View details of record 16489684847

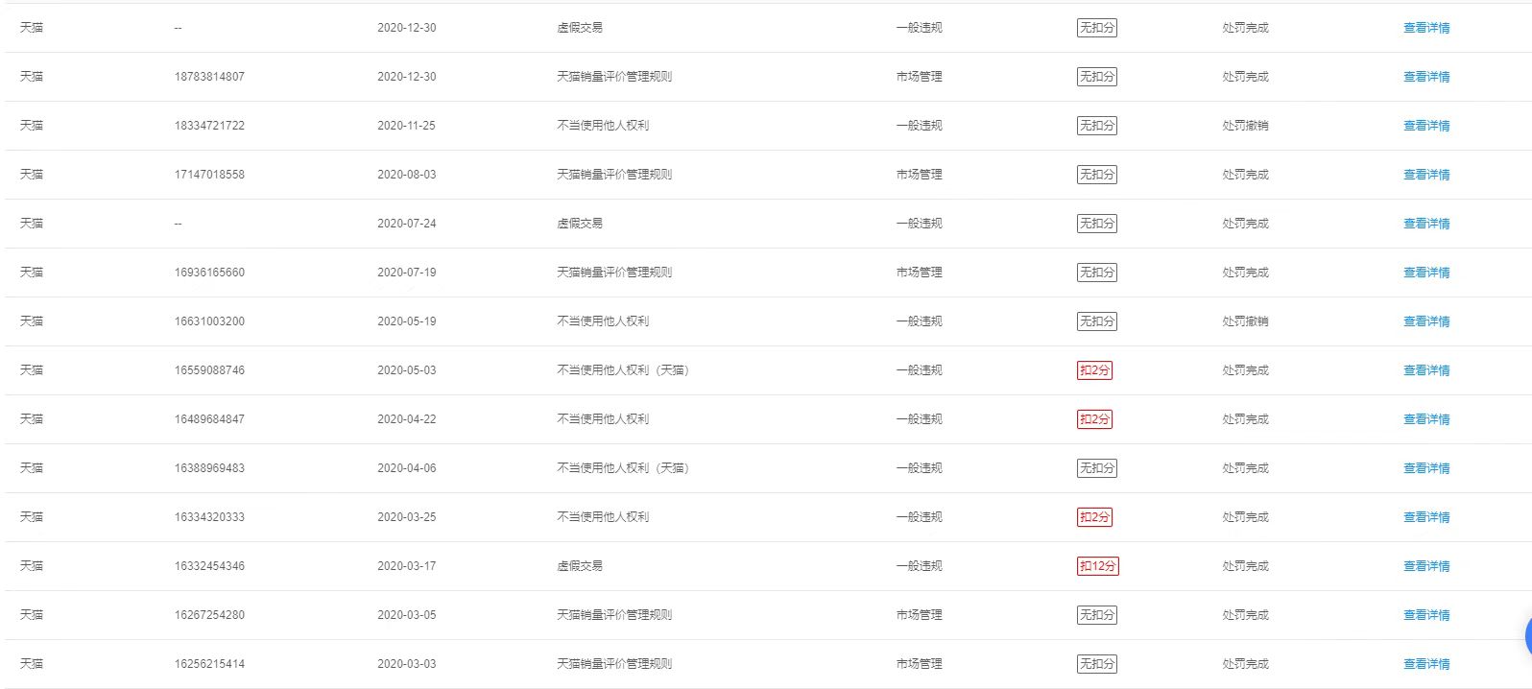pos(1426,419)
